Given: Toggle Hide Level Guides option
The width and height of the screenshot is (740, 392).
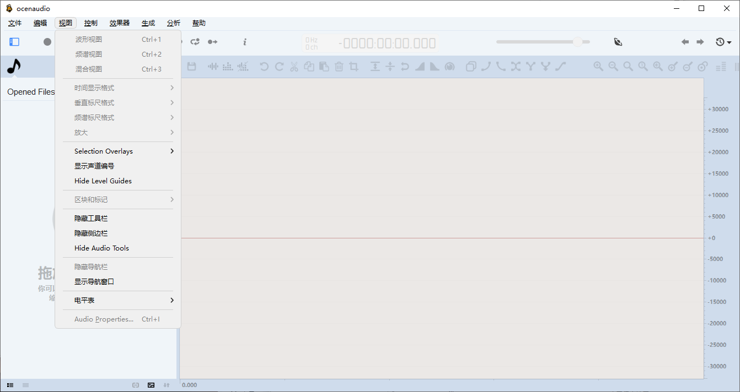Looking at the screenshot, I should point(103,181).
